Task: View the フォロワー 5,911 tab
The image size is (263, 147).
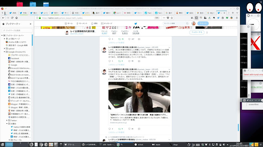Action: tap(125, 32)
